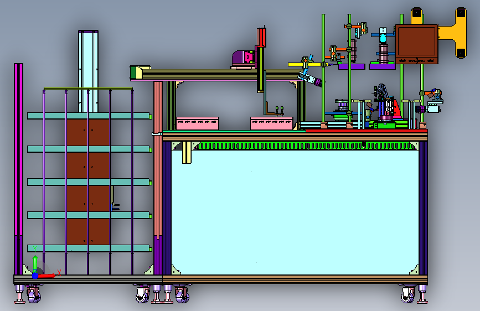Select the green end cap of the gantry beam
The width and height of the screenshot is (480, 311).
[133, 72]
